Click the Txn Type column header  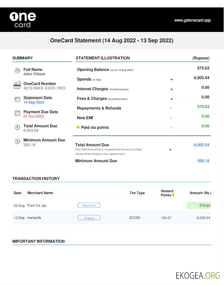137,193
